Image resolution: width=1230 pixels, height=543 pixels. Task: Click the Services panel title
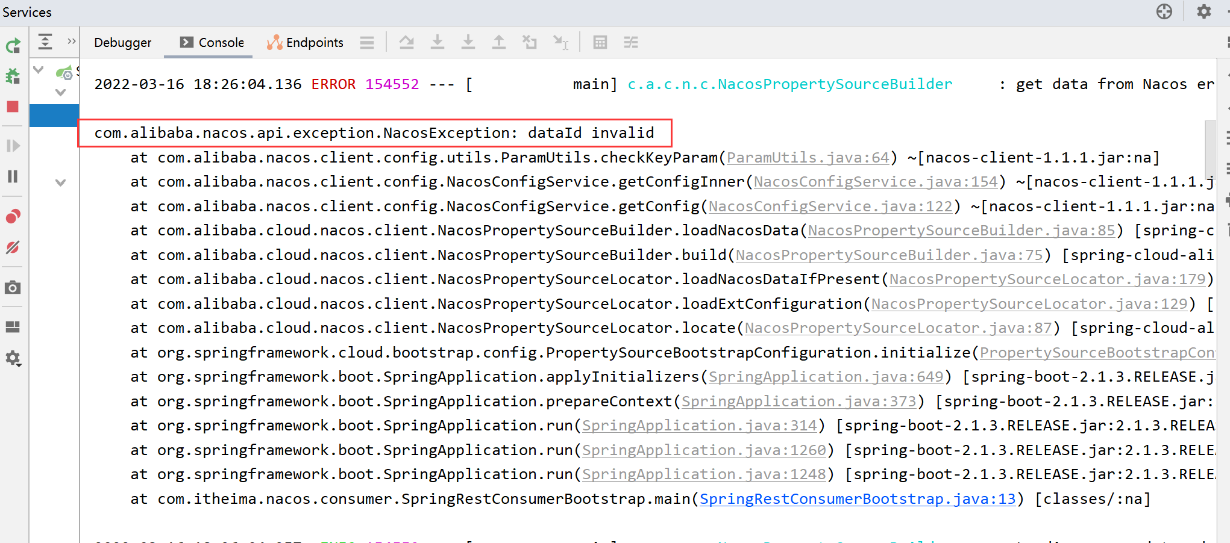tap(27, 12)
